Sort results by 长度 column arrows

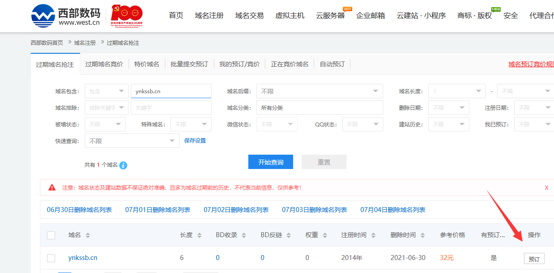199,235
